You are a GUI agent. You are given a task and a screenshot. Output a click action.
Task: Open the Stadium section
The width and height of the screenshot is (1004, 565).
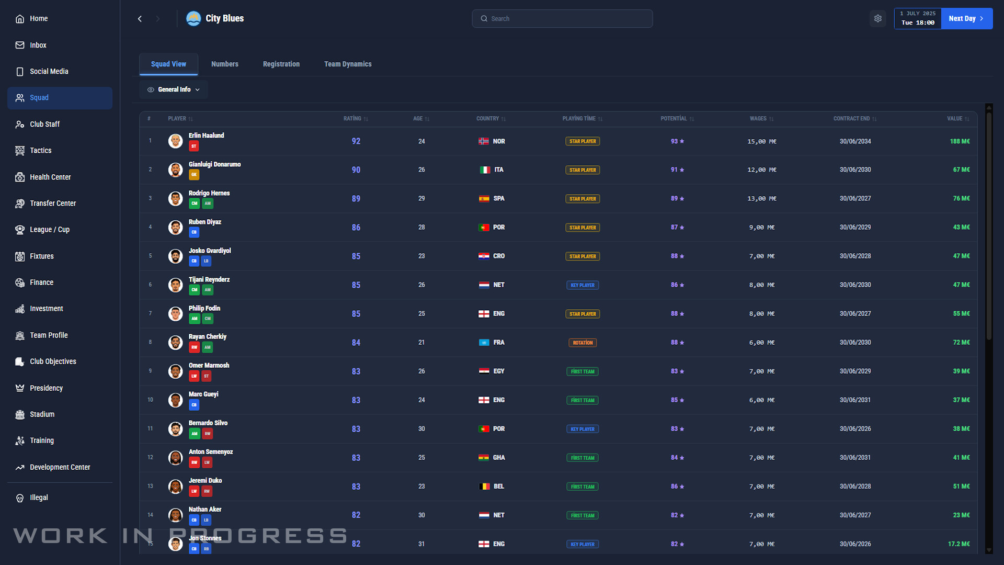(x=41, y=414)
